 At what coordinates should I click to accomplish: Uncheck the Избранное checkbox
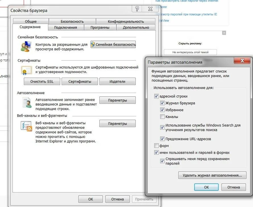tap(162, 110)
